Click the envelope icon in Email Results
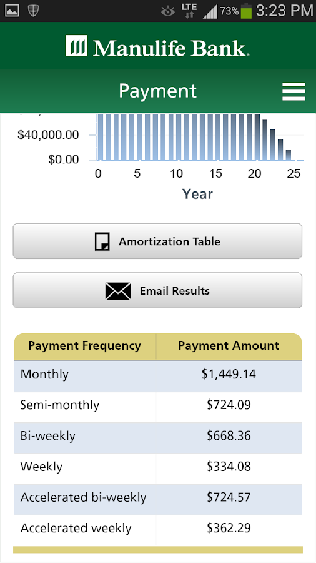The image size is (316, 563). tap(118, 291)
